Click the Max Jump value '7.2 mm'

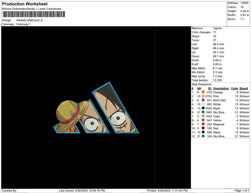(218, 76)
